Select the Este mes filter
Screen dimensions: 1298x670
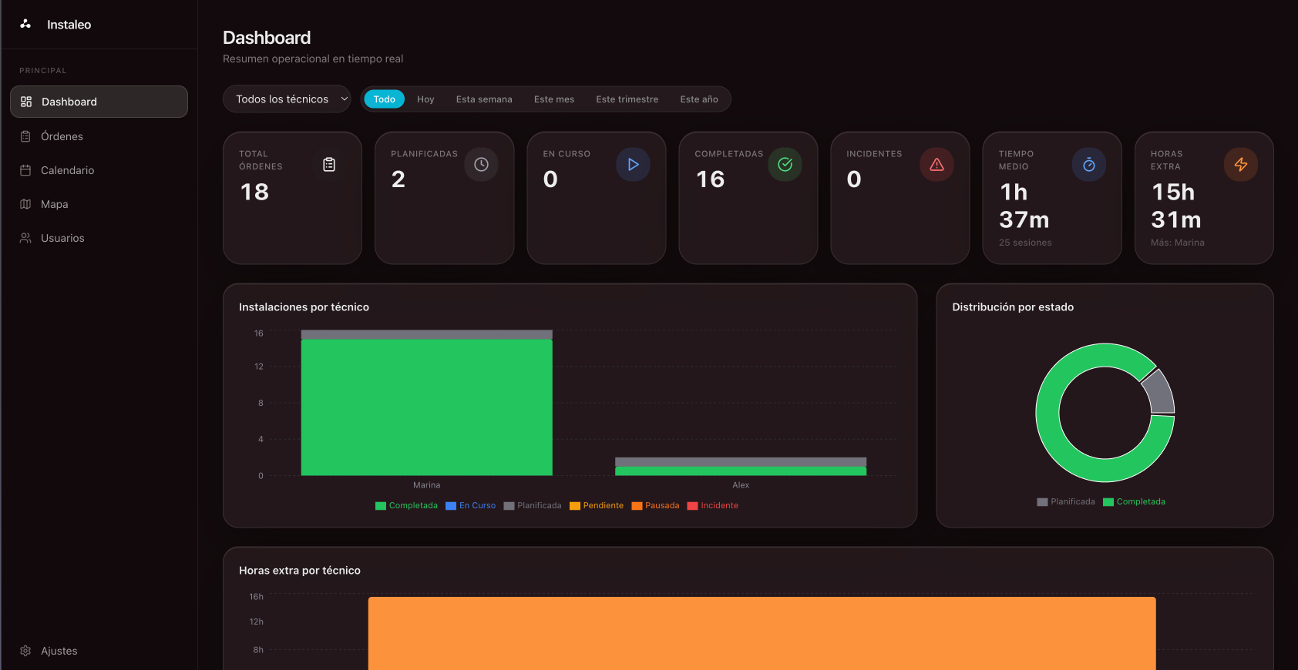coord(554,99)
